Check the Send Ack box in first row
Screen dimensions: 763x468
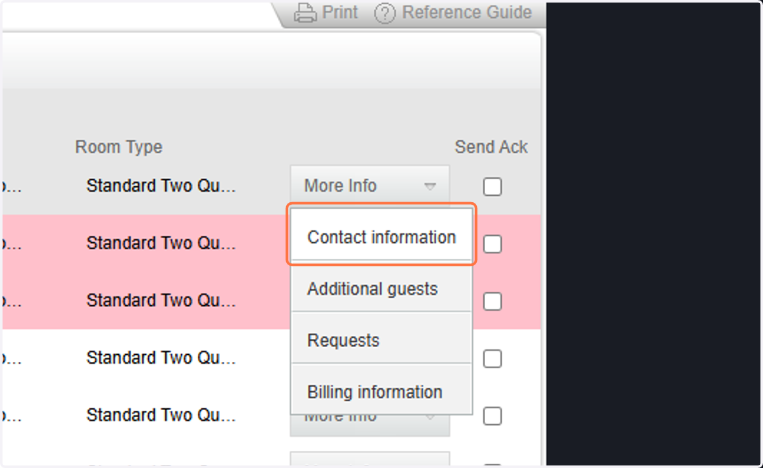point(492,186)
